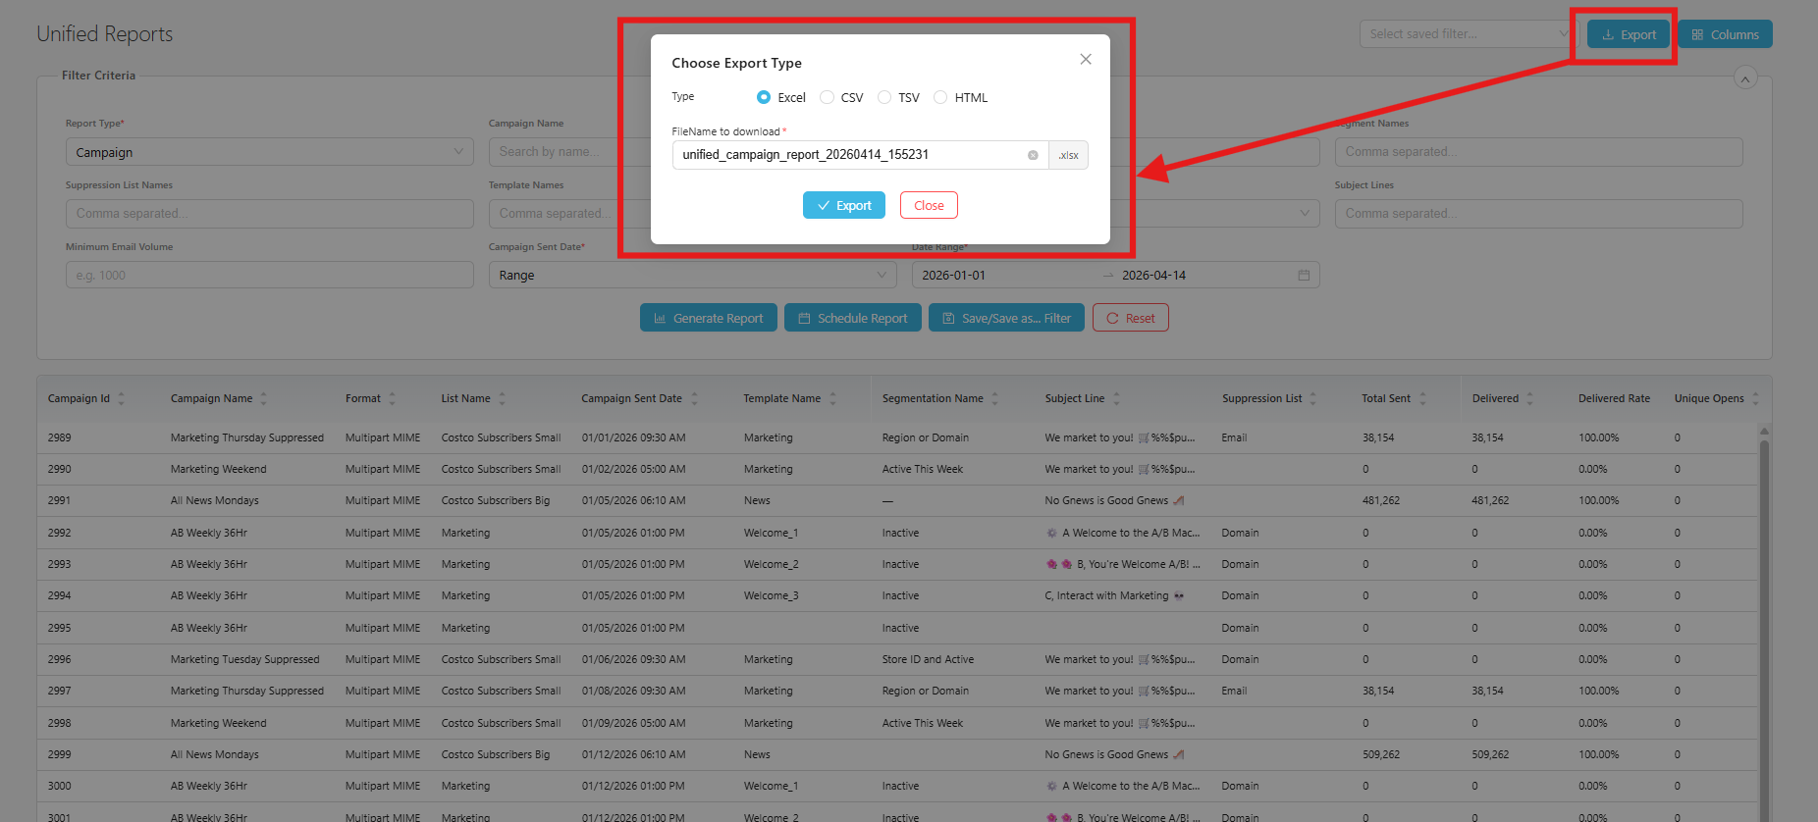1818x822 pixels.
Task: Open the Columns chooser in the header
Action: (x=1724, y=34)
